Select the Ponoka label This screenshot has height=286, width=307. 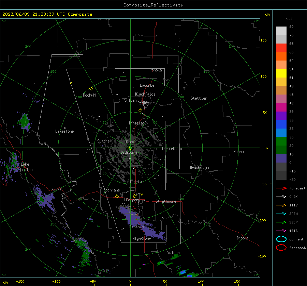point(156,70)
